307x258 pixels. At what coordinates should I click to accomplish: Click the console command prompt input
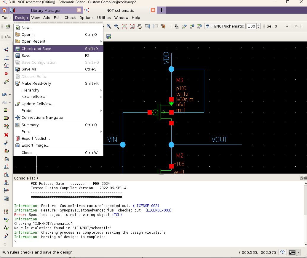[x=159, y=241]
